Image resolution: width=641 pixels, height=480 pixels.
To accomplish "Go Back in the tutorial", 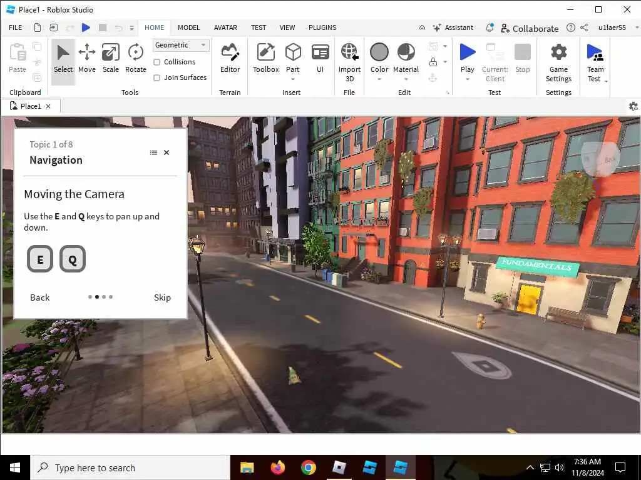I will [39, 297].
